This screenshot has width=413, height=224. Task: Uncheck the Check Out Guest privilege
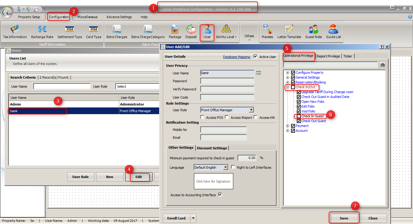(x=299, y=121)
